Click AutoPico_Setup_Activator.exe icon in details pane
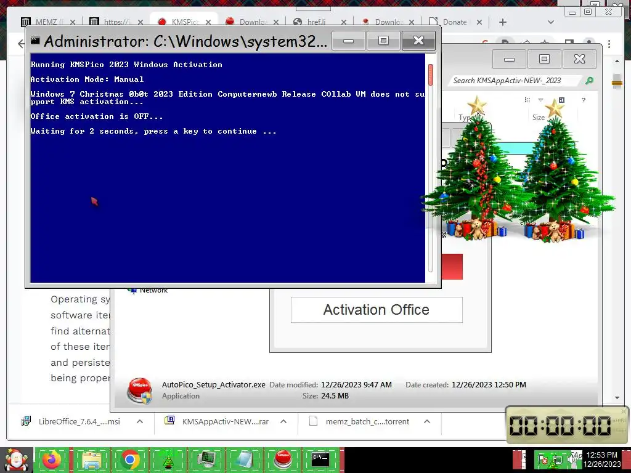 click(140, 390)
